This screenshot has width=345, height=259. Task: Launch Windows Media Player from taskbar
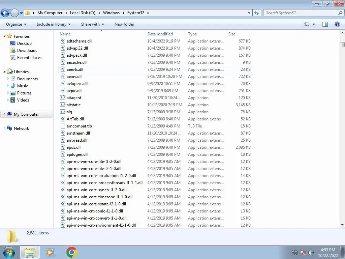[50, 252]
